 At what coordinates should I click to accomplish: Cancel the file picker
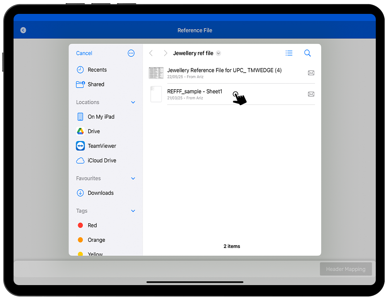[x=84, y=53]
